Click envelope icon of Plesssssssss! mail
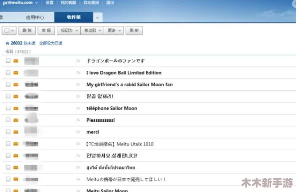The height and width of the screenshot is (192, 296). coord(16,120)
